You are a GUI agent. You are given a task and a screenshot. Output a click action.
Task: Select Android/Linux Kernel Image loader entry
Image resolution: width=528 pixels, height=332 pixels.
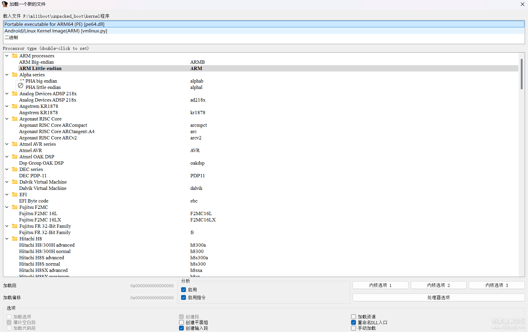tap(56, 31)
